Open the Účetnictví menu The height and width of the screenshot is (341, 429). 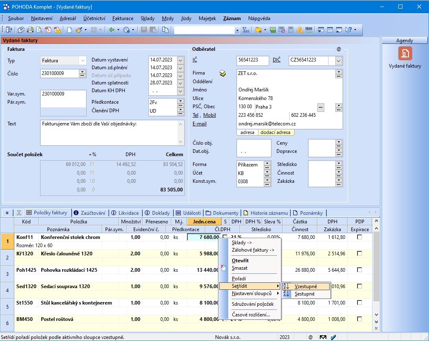click(x=94, y=18)
